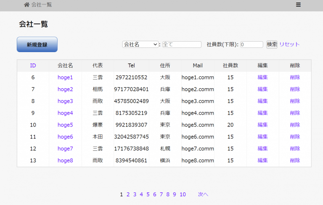Select the 社員数 cell showing 20
323x205 pixels.
point(230,125)
